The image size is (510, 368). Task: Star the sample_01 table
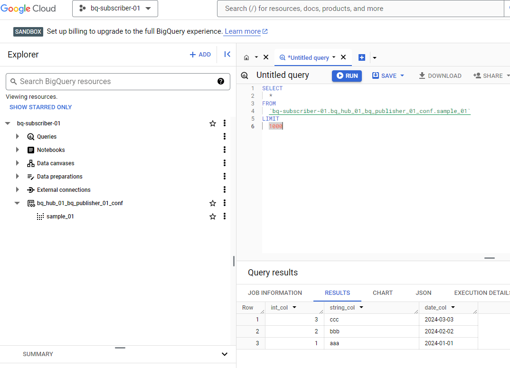click(213, 217)
